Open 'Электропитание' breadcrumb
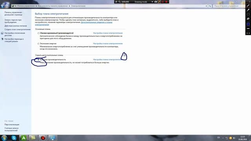Image resolution: width=251 pixels, height=141 pixels. [x=78, y=6]
